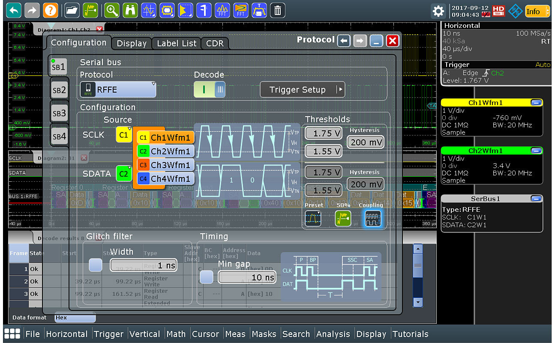Open the SDATA source C2 dropdown
Image resolution: width=552 pixels, height=343 pixels.
point(124,174)
